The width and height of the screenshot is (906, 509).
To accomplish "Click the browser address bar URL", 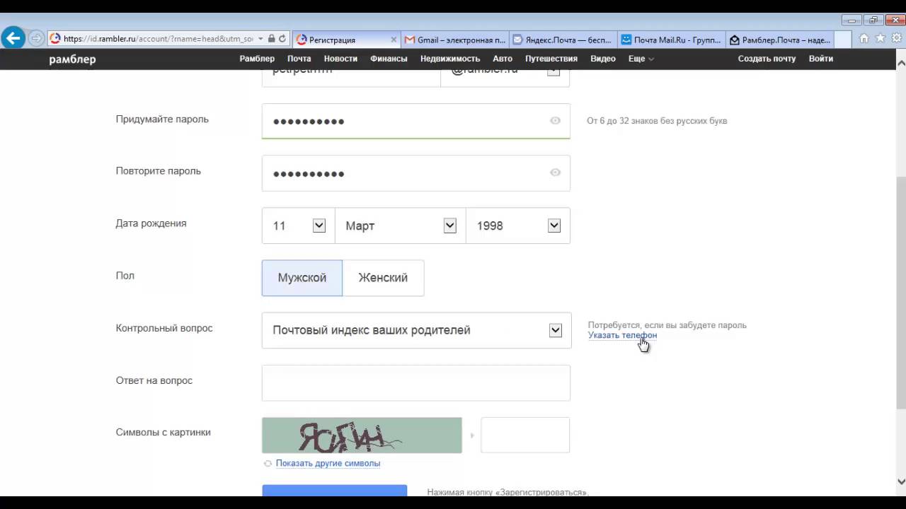I will coord(157,39).
